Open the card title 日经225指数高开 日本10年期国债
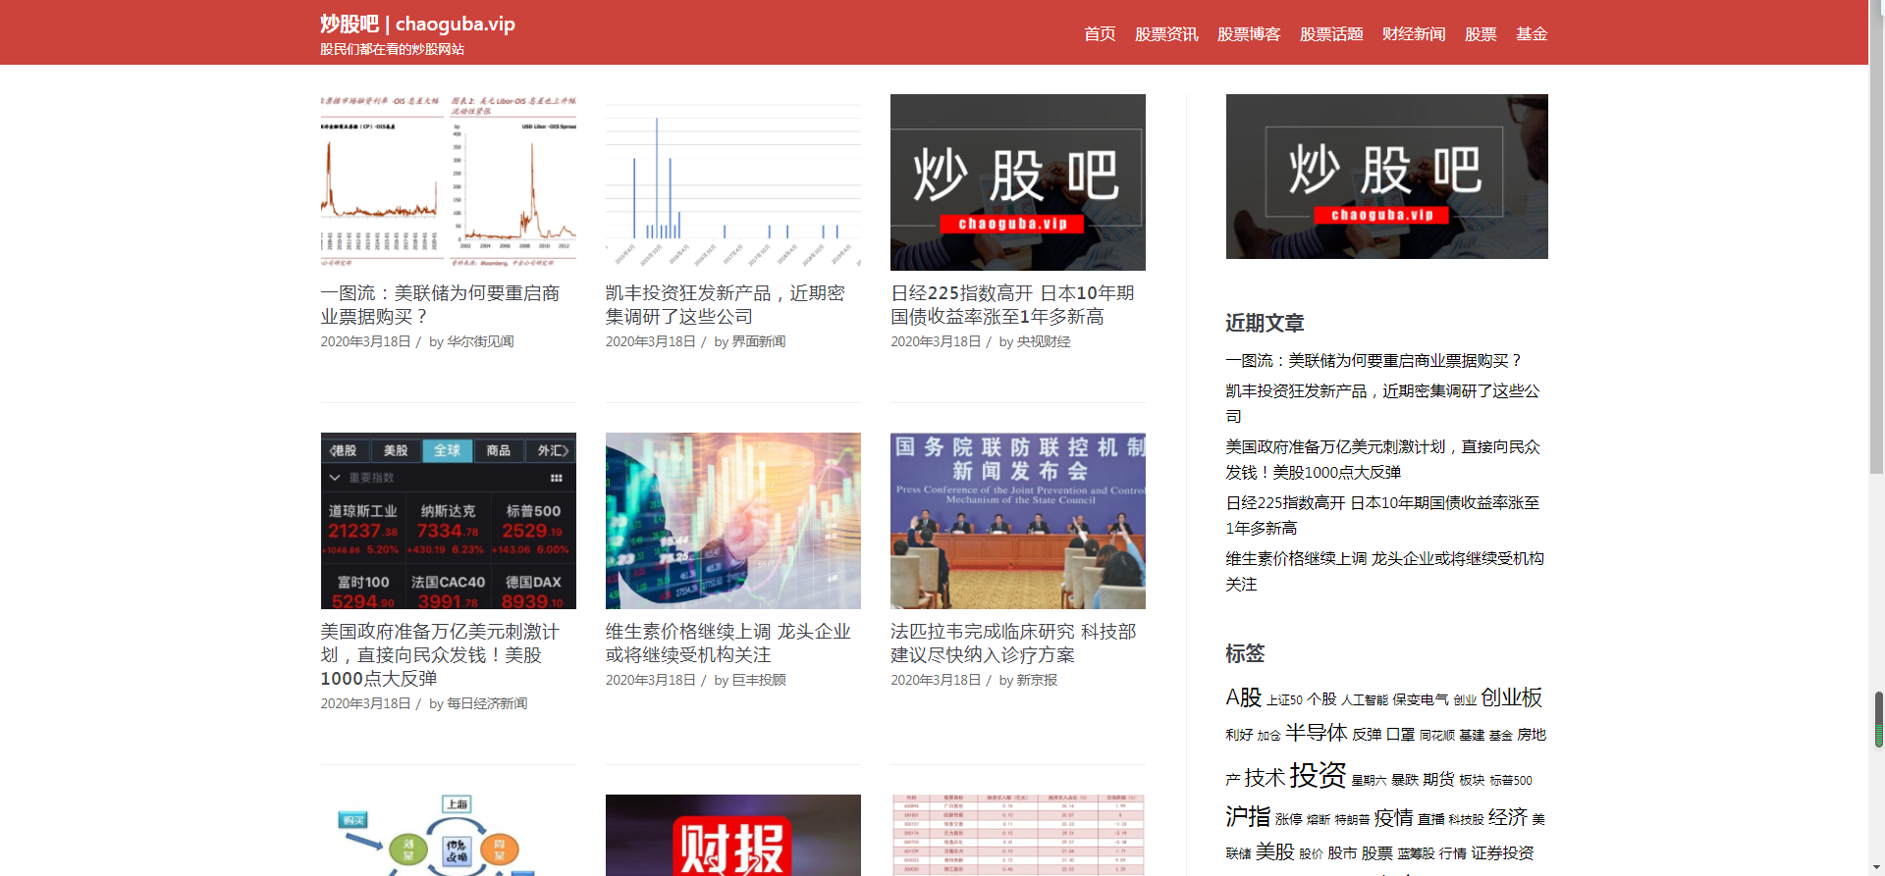This screenshot has height=876, width=1885. tap(1012, 305)
